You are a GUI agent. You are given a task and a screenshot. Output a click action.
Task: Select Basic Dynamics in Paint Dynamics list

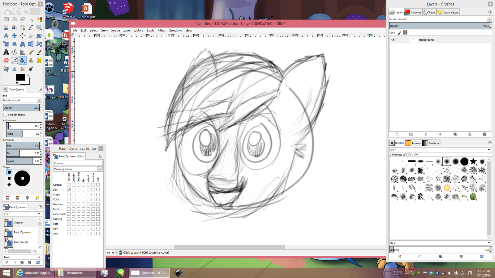pos(20,232)
